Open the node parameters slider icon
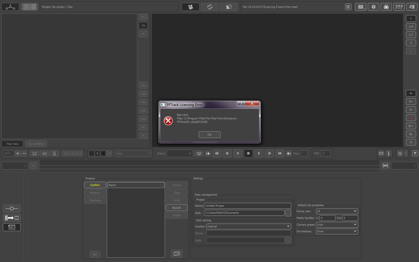The height and width of the screenshot is (262, 419). coord(12,208)
